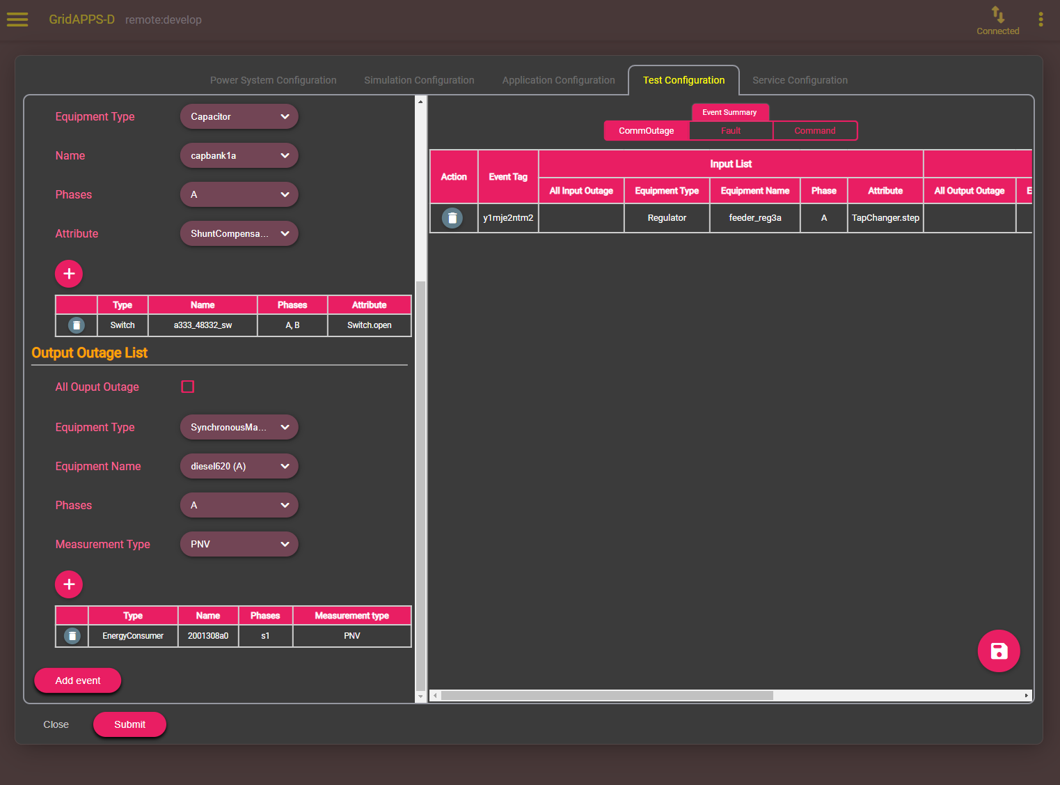Click the Close button
The width and height of the screenshot is (1060, 785).
[x=56, y=724]
